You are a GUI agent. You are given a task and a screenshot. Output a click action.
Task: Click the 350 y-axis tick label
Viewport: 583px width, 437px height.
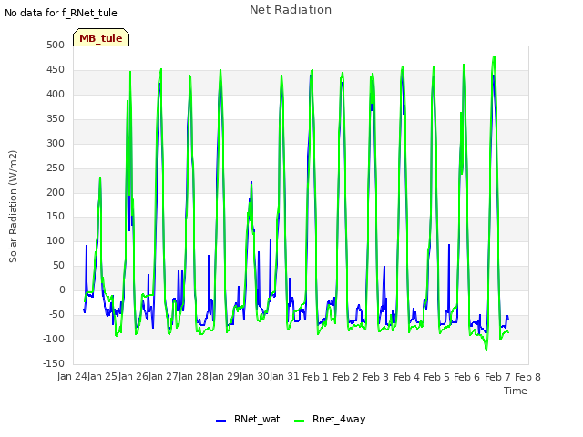tap(56, 119)
